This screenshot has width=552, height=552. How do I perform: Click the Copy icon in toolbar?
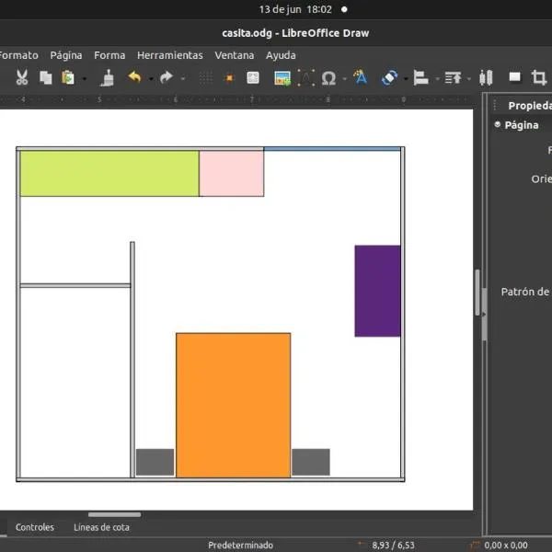coord(45,78)
